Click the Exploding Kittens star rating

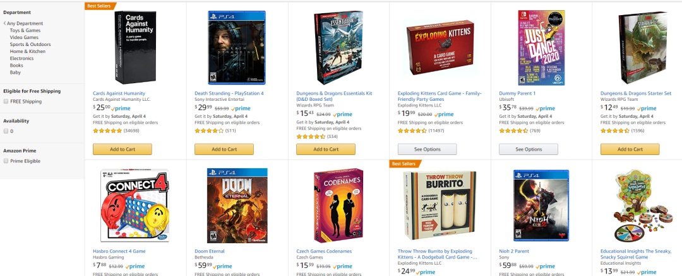click(x=412, y=130)
